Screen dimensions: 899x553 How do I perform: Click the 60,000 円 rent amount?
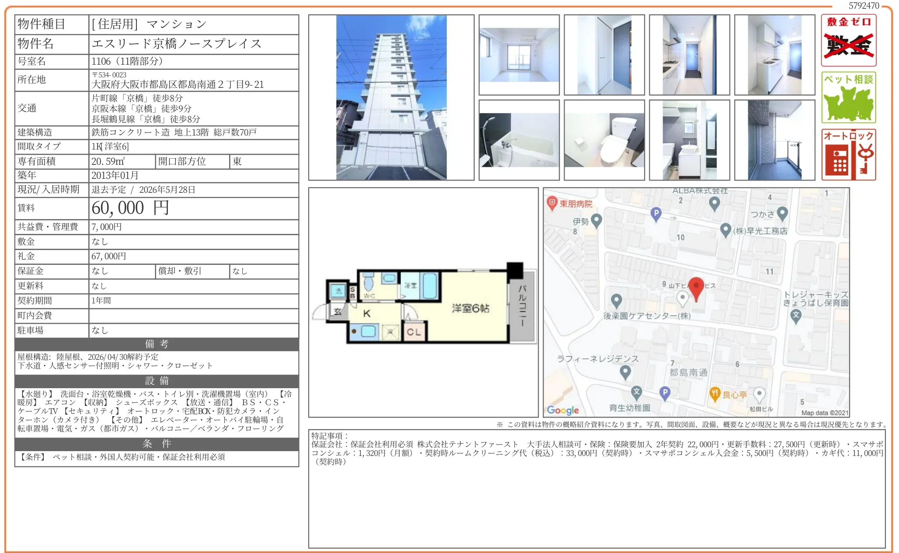pyautogui.click(x=130, y=208)
